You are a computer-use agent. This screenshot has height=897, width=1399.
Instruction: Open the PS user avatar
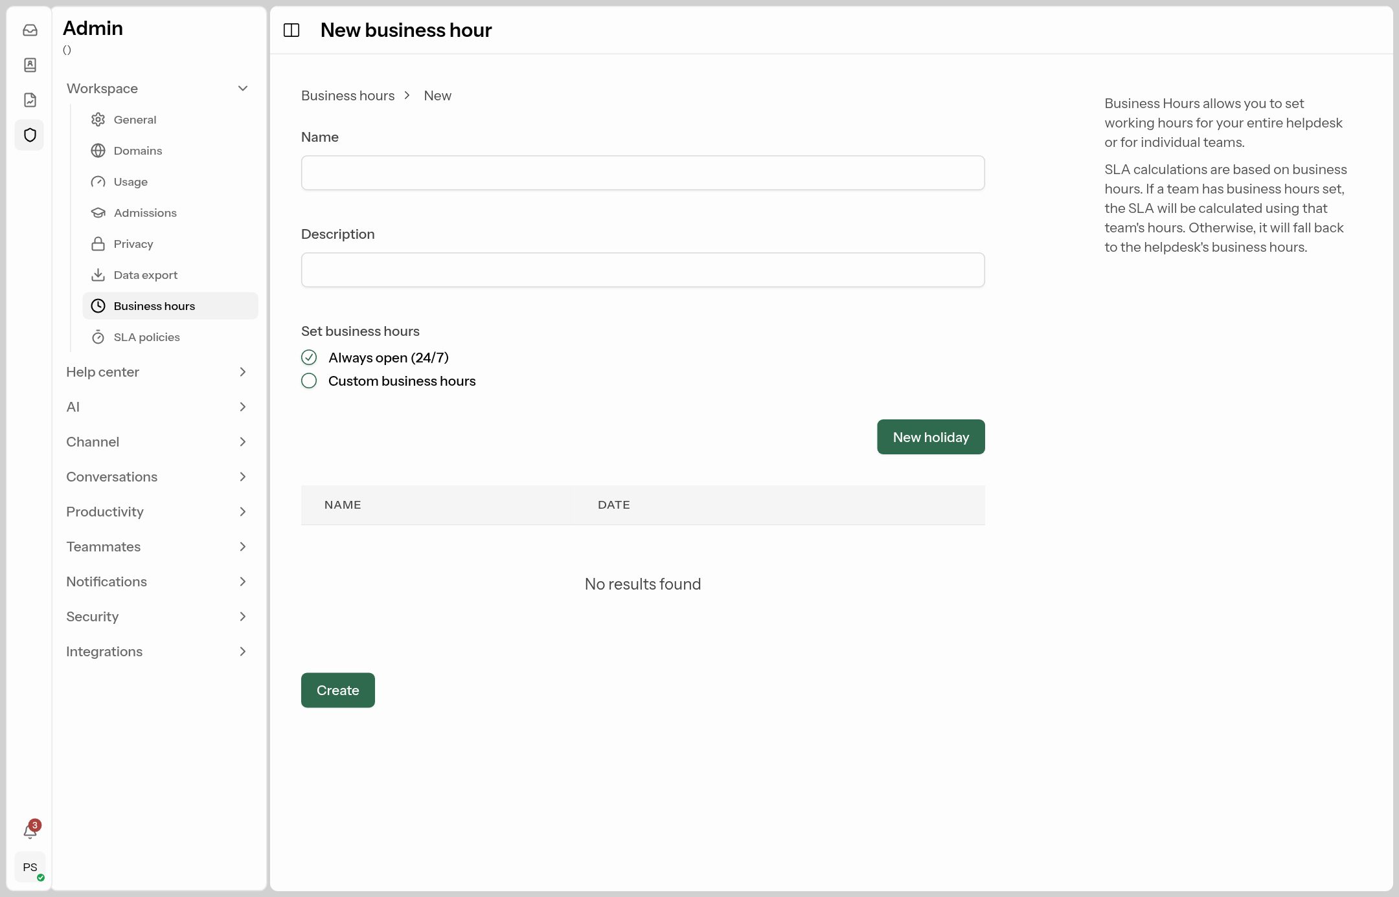coord(30,867)
